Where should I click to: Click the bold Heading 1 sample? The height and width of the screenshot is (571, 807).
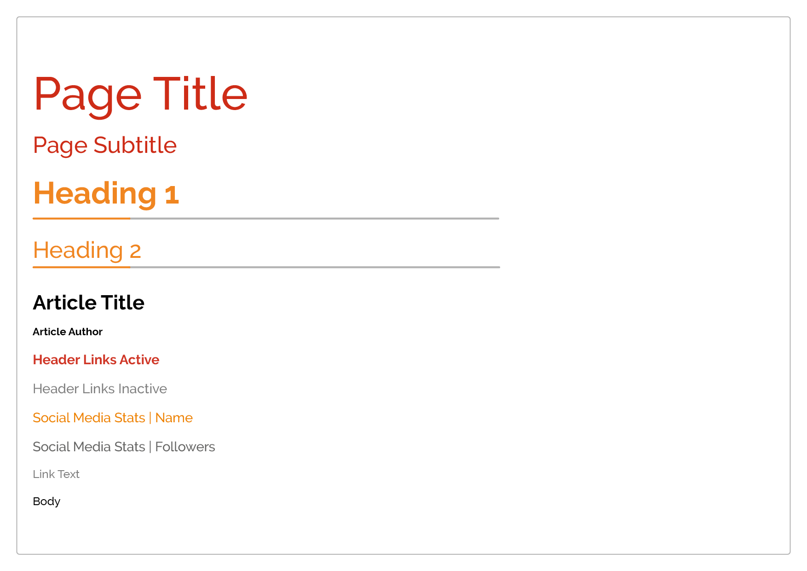(x=106, y=193)
